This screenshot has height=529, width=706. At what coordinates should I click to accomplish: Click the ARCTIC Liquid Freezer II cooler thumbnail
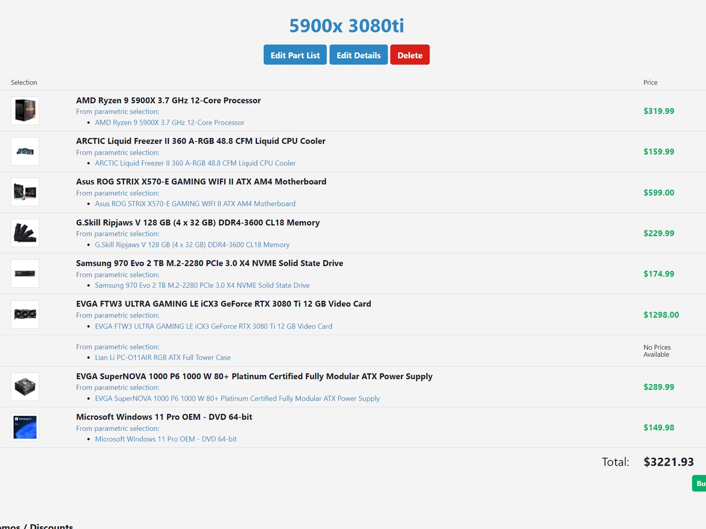(x=25, y=151)
